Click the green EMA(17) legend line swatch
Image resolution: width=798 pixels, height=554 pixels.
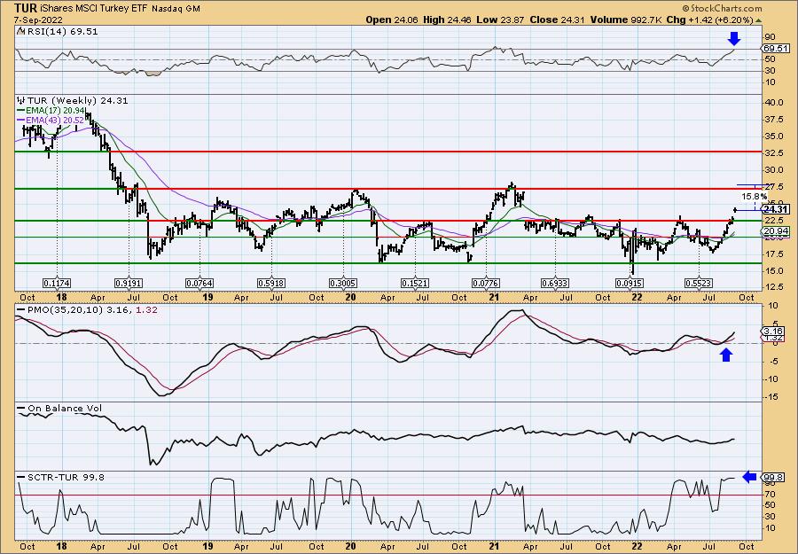pyautogui.click(x=21, y=110)
